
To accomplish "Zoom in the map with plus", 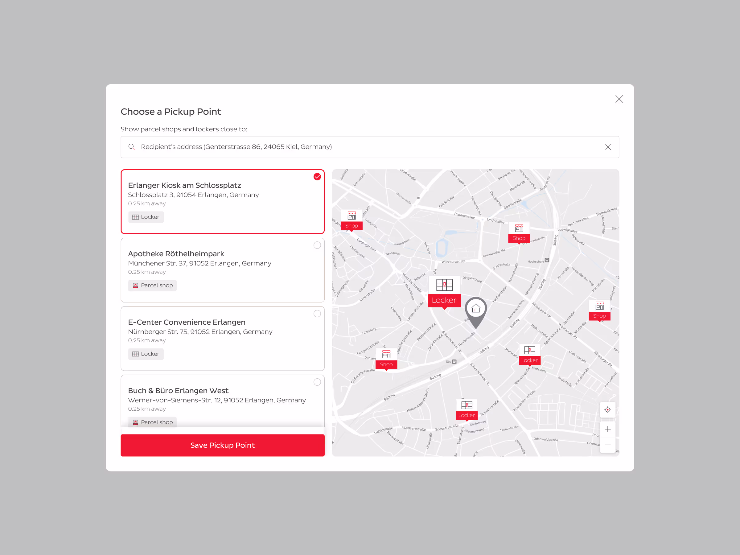I will coord(607,429).
